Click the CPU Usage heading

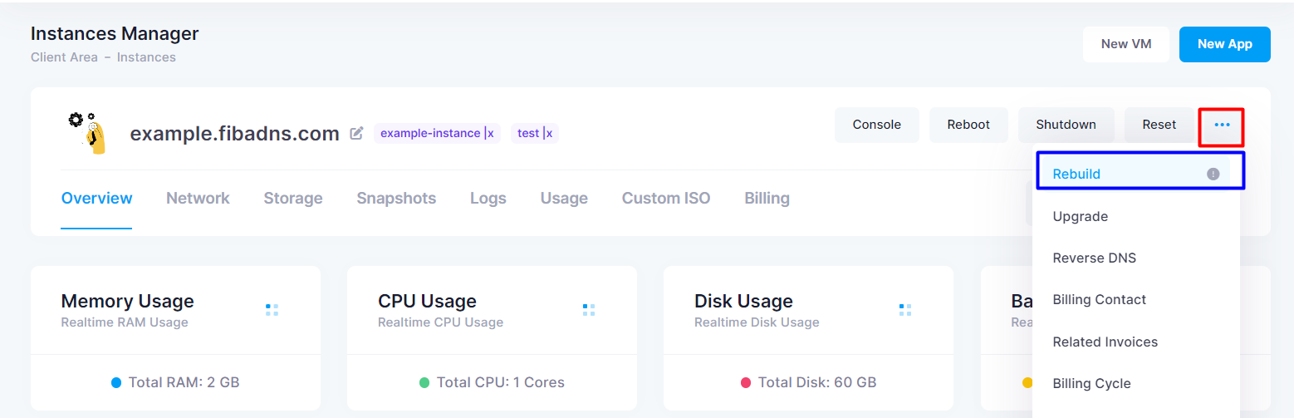(x=427, y=301)
